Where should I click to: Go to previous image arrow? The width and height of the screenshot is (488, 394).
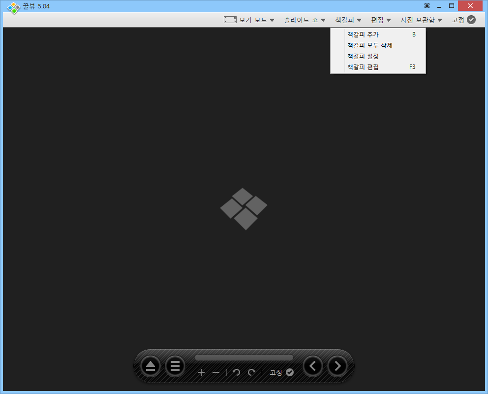pos(313,366)
